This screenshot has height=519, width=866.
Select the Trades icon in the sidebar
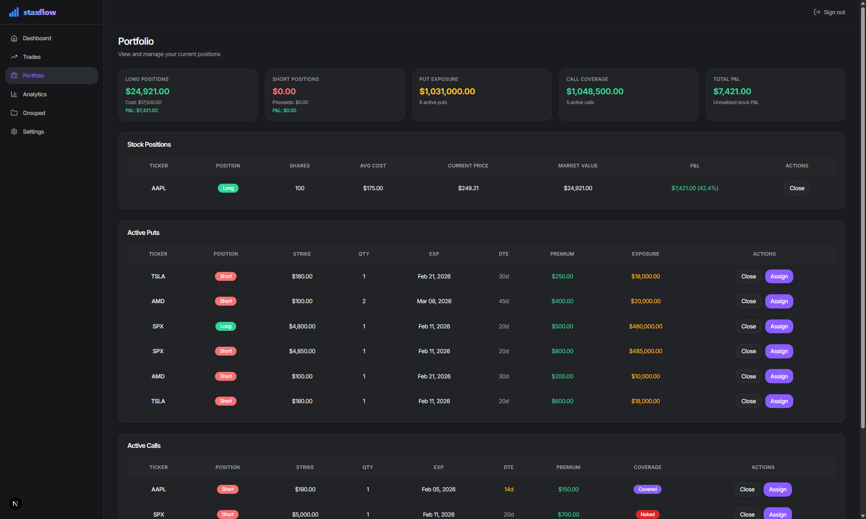click(14, 56)
